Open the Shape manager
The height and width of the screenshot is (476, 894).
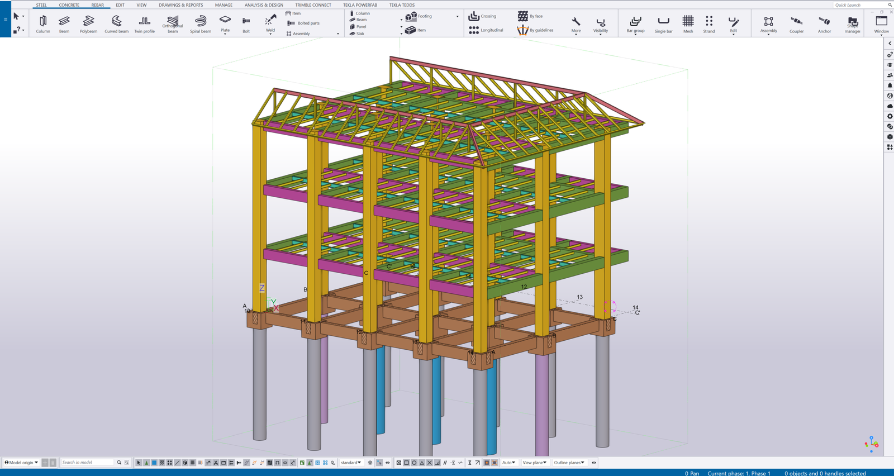(x=852, y=23)
